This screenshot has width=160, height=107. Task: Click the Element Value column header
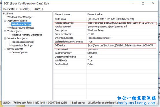click(122, 14)
